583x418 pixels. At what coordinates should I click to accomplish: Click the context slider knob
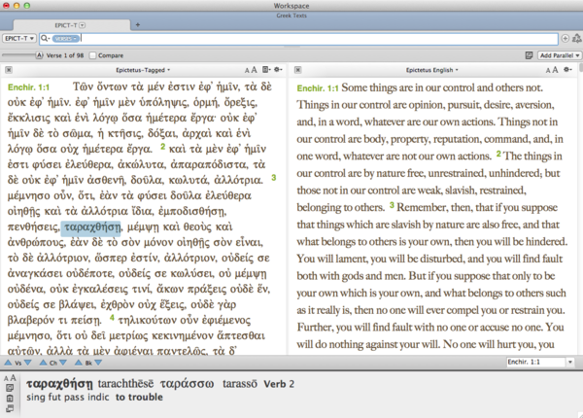pos(39,55)
